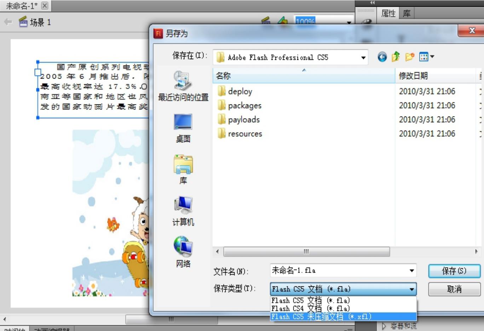Screen dimensions: 484x331
Task: Click the stage horizontal scrollbar left arrow
Action: tap(4, 319)
